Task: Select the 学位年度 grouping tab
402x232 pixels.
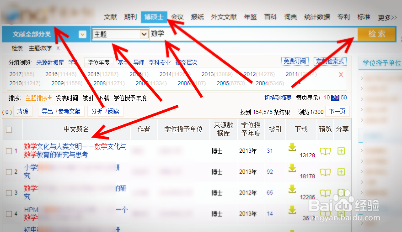Action: pyautogui.click(x=98, y=62)
